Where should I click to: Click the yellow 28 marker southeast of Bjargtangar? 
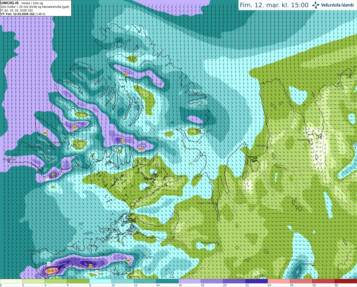click(53, 175)
